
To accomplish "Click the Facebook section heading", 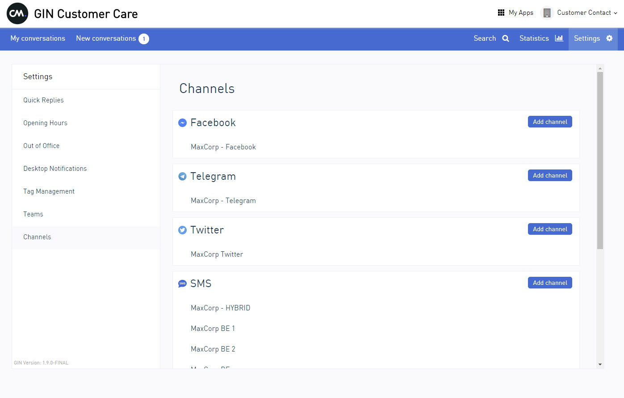I will pyautogui.click(x=213, y=123).
